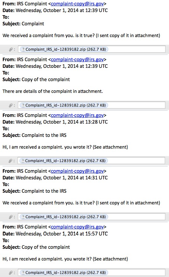The image size is (169, 277).
Task: Click empty attachment bar area in the first email
Action: click(x=137, y=49)
